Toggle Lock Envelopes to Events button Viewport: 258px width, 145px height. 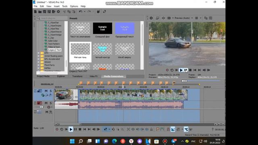click(186, 129)
